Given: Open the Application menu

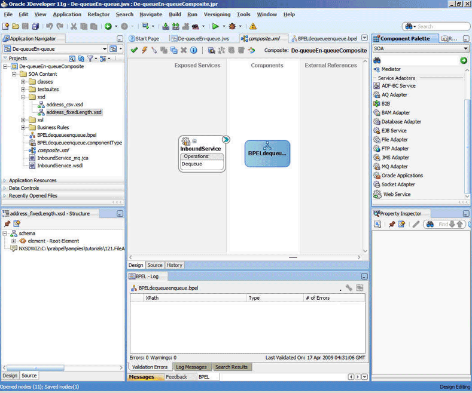Looking at the screenshot, I should (67, 14).
